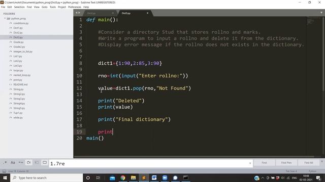The height and width of the screenshot is (182, 325).
Task: Select Dict3.py in sidebar
Action: click(x=18, y=37)
